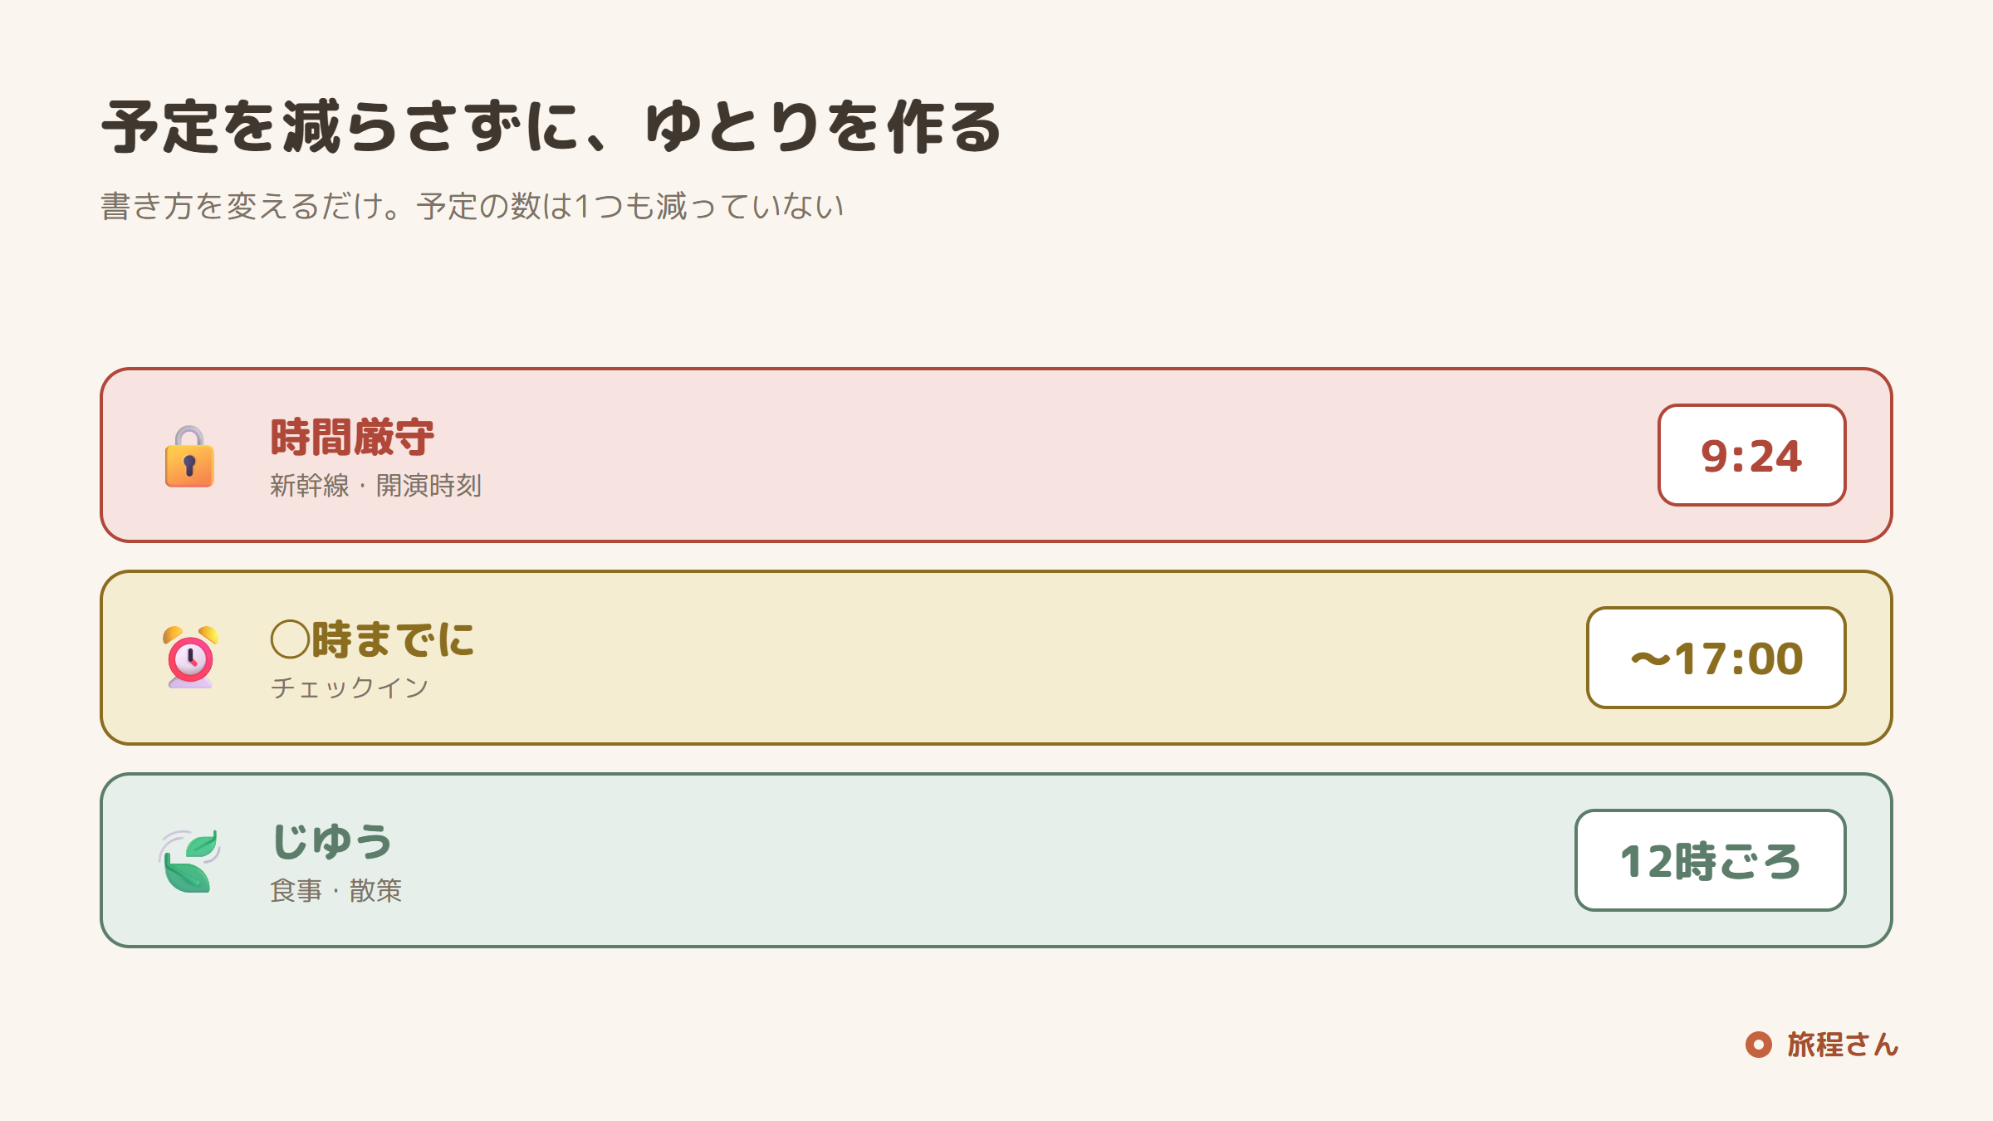Click the hollow circle glyph in ○時までに
Image resolution: width=1993 pixels, height=1121 pixels.
click(291, 640)
